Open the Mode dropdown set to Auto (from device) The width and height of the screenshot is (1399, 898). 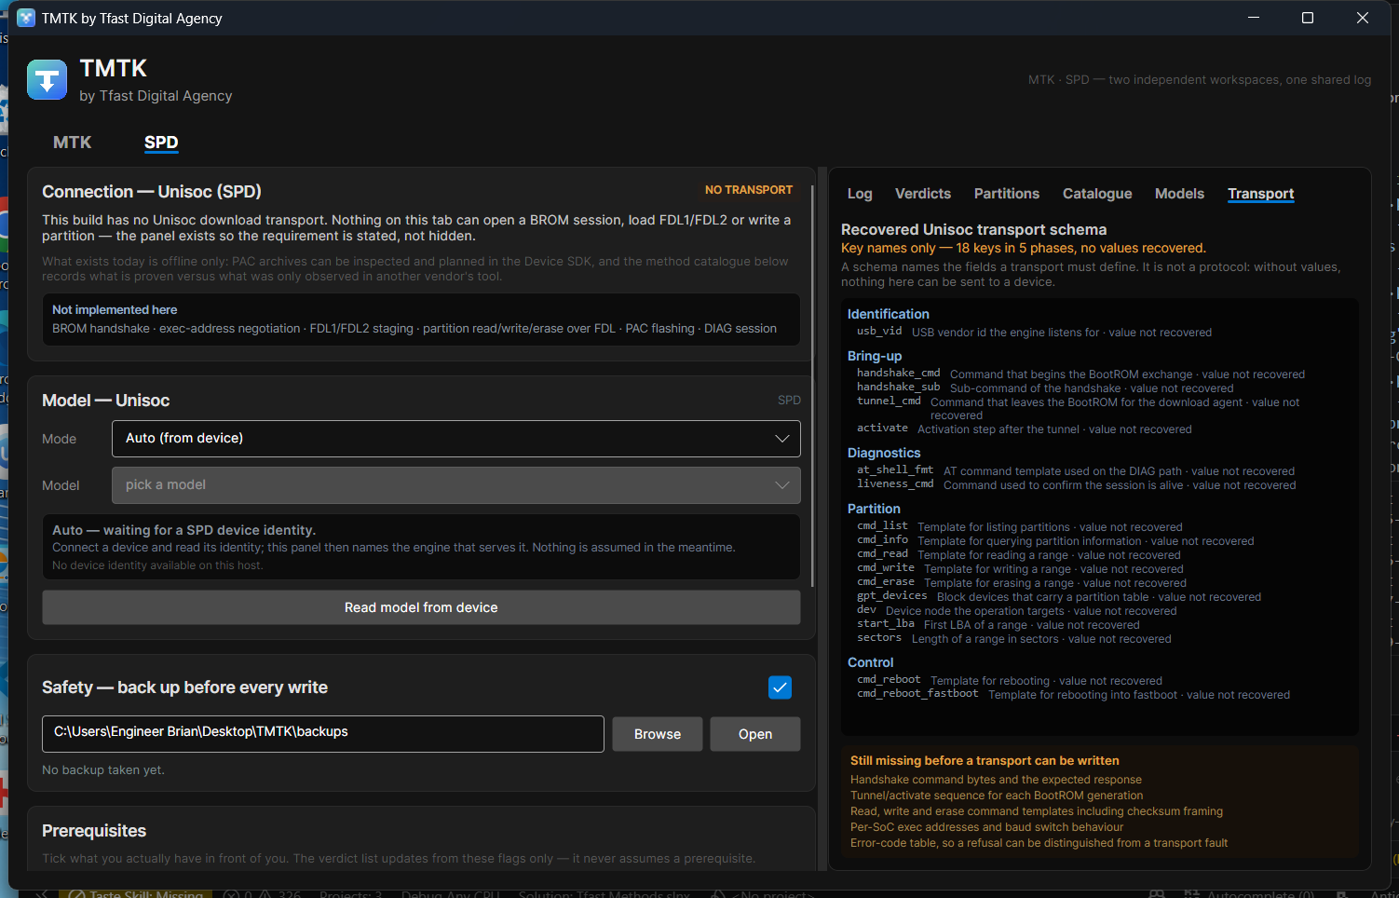456,439
